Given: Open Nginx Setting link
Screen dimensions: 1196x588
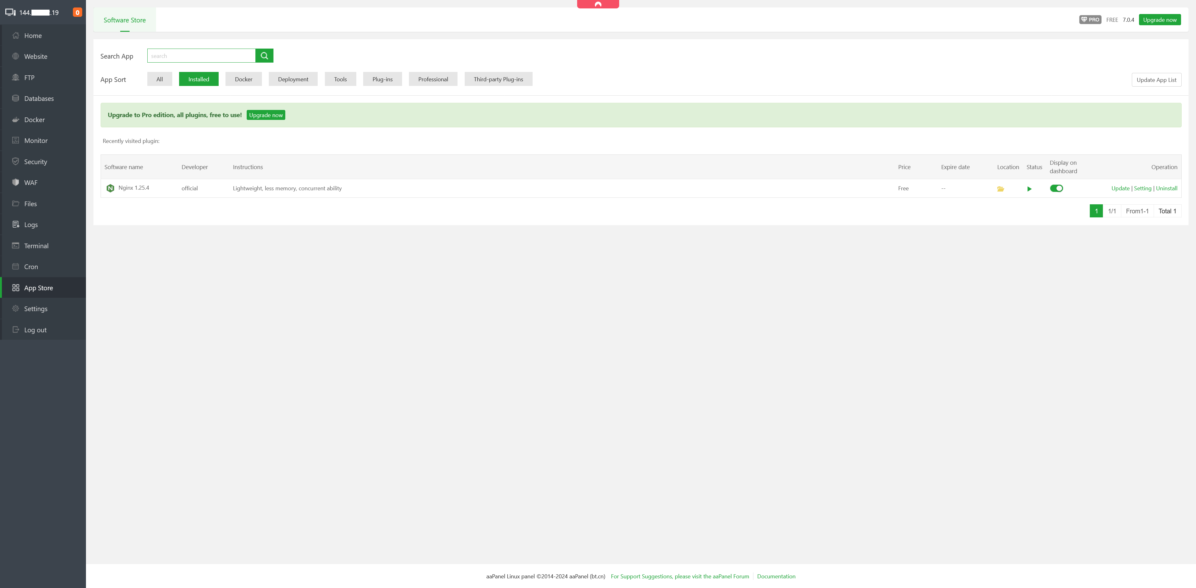Looking at the screenshot, I should tap(1142, 188).
